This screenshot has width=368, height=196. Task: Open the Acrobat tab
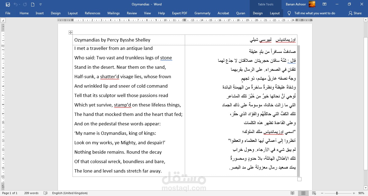tap(223, 13)
